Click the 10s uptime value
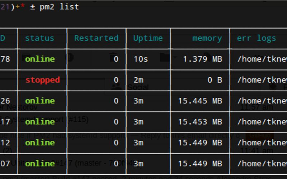The width and height of the screenshot is (287, 179). [141, 59]
